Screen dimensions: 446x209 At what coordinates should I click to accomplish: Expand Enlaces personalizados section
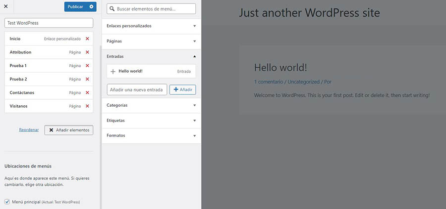point(194,26)
